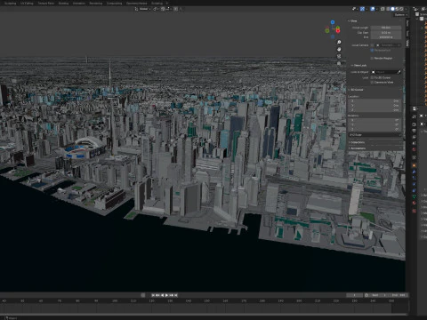
Task: Enable Camera to View checkbox
Action: [372, 83]
